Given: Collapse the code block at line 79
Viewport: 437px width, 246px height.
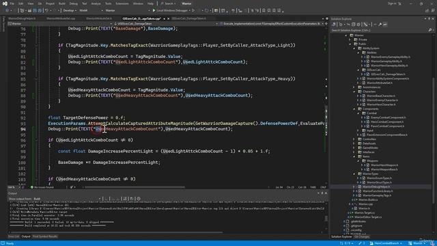Looking at the screenshot, I should tap(36, 45).
